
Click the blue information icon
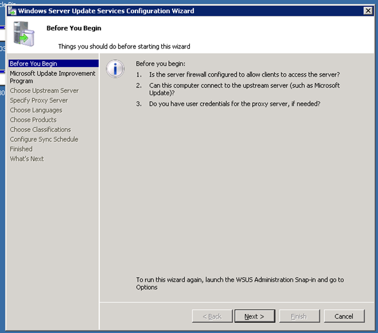click(115, 69)
